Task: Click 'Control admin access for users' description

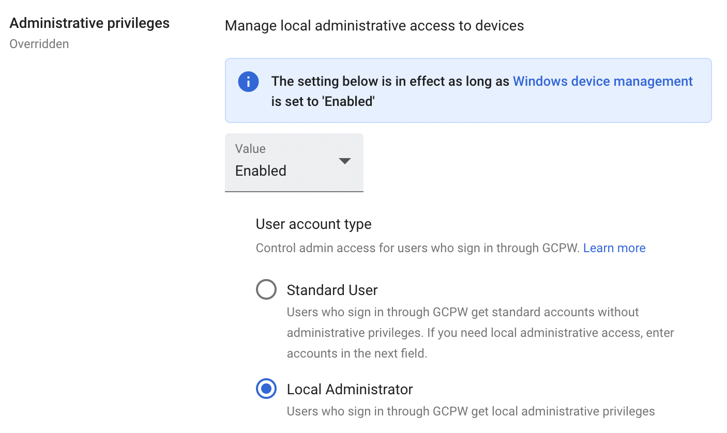Action: coord(418,248)
